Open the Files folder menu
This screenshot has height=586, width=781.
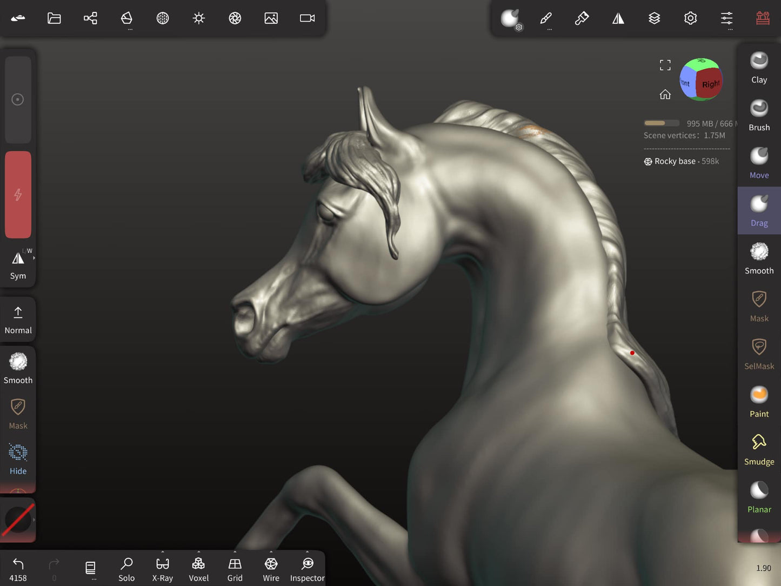54,18
